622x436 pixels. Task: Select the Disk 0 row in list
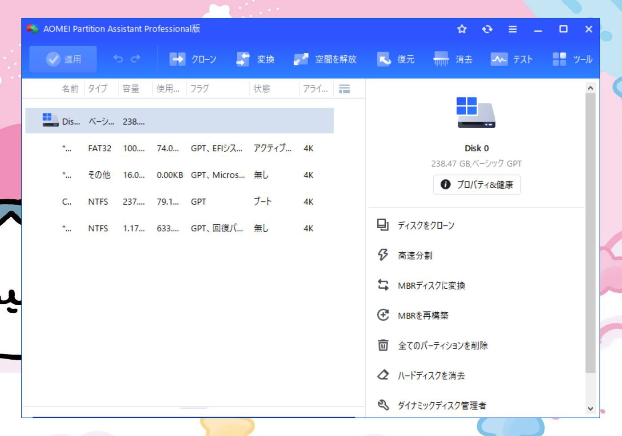pyautogui.click(x=179, y=121)
